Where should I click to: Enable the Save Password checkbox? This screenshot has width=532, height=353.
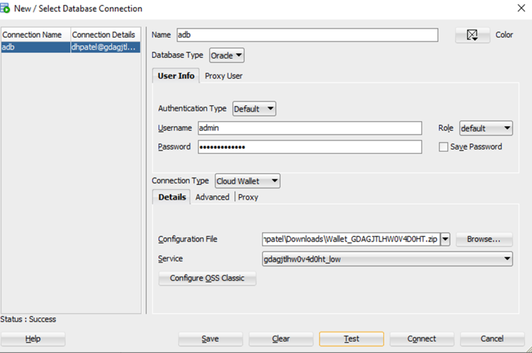coord(444,147)
